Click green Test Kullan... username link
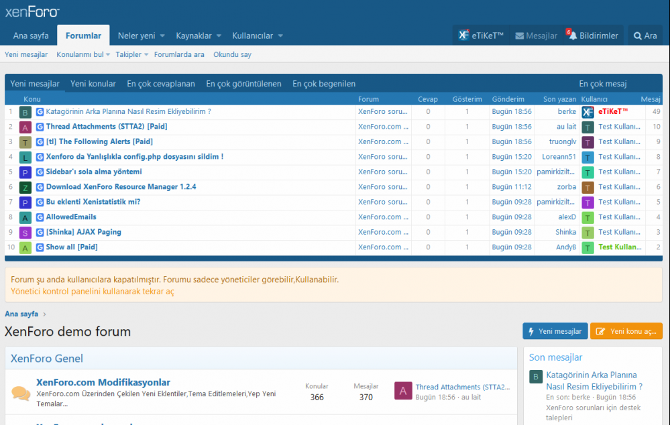Image resolution: width=670 pixels, height=425 pixels. click(x=620, y=247)
